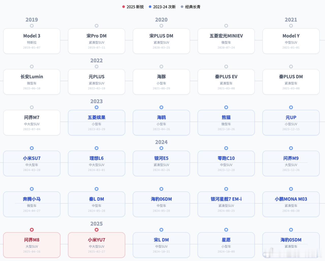The width and height of the screenshot is (325, 261).
Task: Open the 理想L6 card
Action: click(x=96, y=164)
